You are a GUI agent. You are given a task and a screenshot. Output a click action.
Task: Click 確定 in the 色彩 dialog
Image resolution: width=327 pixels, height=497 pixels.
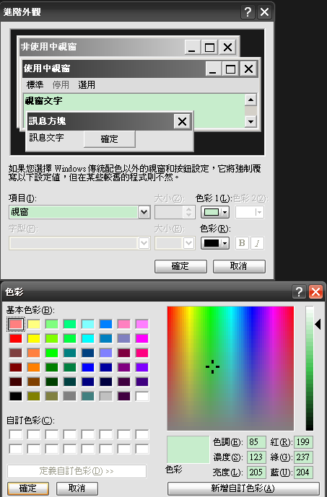(x=28, y=488)
